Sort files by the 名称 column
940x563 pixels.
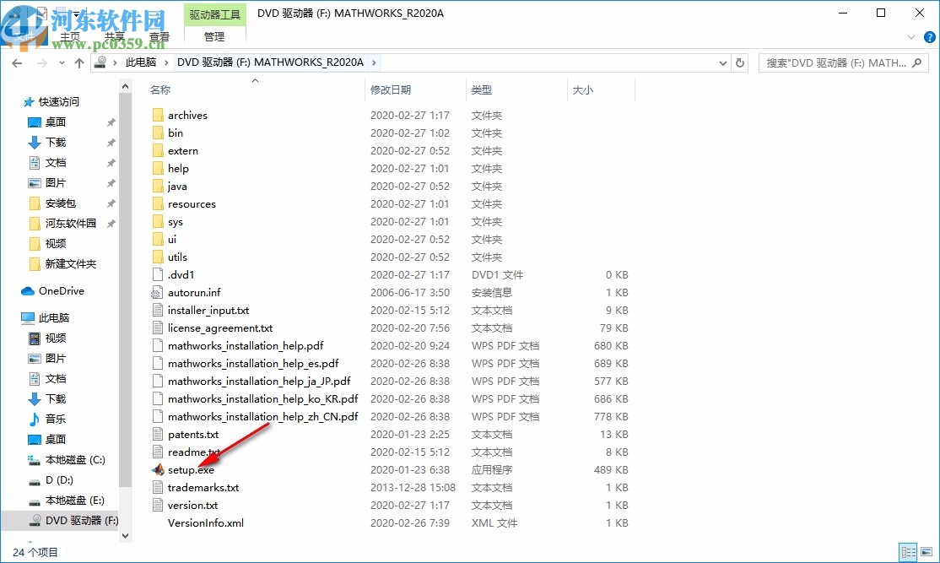[160, 89]
